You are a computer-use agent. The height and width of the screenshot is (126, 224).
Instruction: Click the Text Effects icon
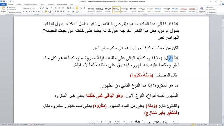pyautogui.click(x=43, y=12)
